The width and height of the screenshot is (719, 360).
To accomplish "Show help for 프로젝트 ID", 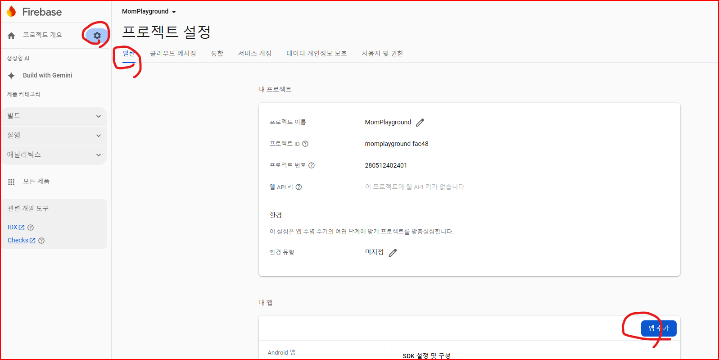I will pos(305,144).
